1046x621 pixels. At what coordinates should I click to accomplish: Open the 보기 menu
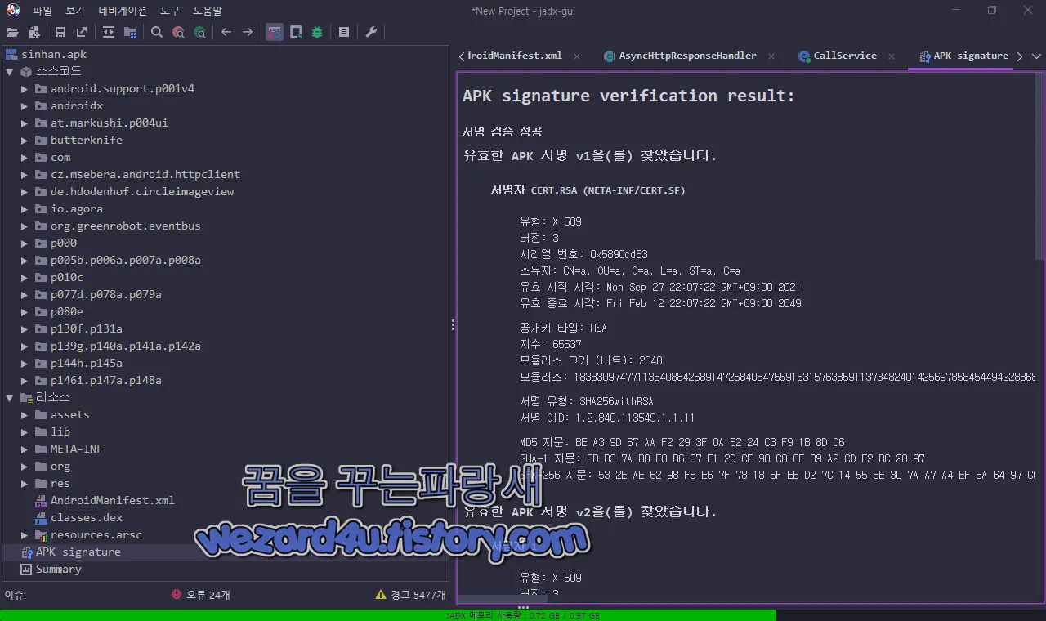point(75,11)
